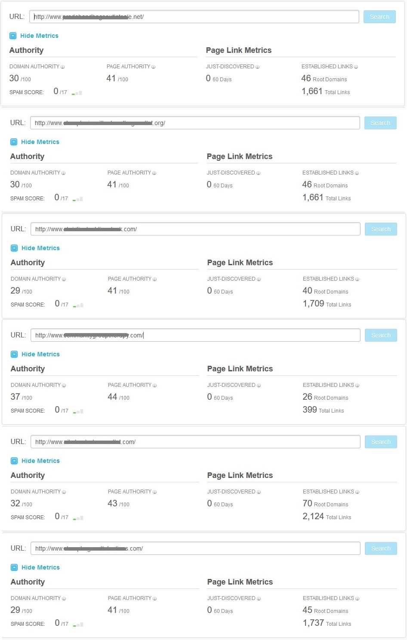Click the Domain Authority info icon above the 37/100 score
407x640 pixels.
(x=64, y=386)
